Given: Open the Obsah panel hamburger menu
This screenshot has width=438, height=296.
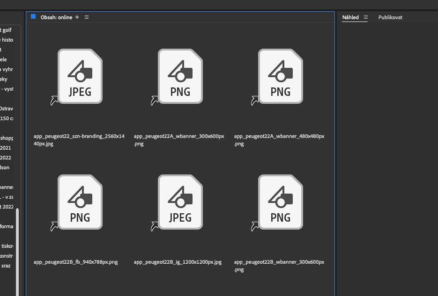Looking at the screenshot, I should coord(87,17).
